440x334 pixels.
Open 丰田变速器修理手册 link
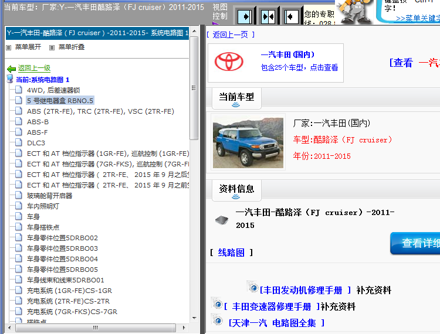(272, 307)
